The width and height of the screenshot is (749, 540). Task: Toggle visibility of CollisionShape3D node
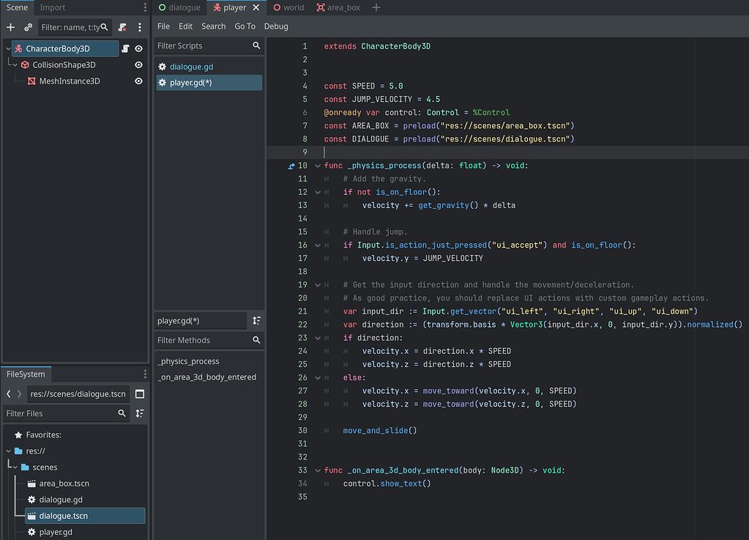(138, 64)
